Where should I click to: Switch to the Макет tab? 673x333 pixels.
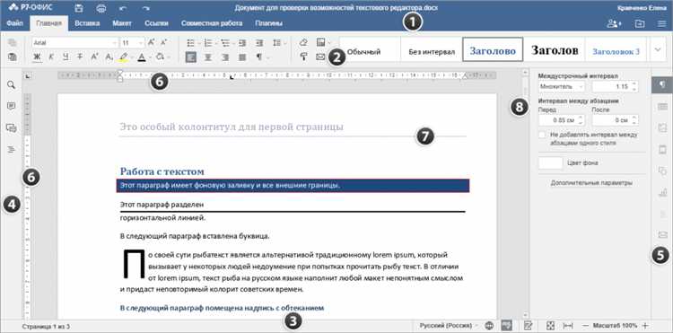(122, 23)
